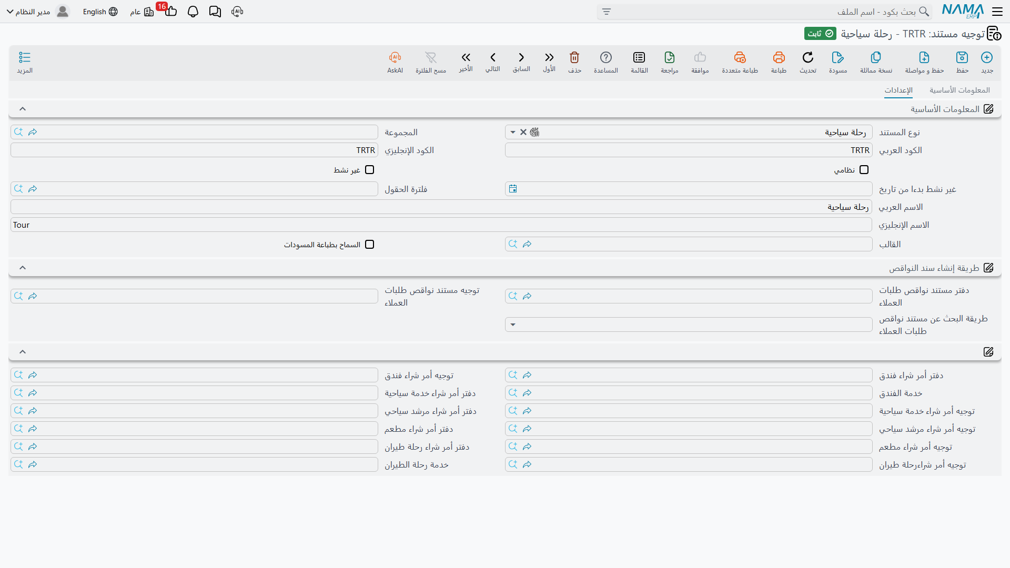
Task: Click the دفتر أمر شراء مطعم input field
Action: [194, 429]
